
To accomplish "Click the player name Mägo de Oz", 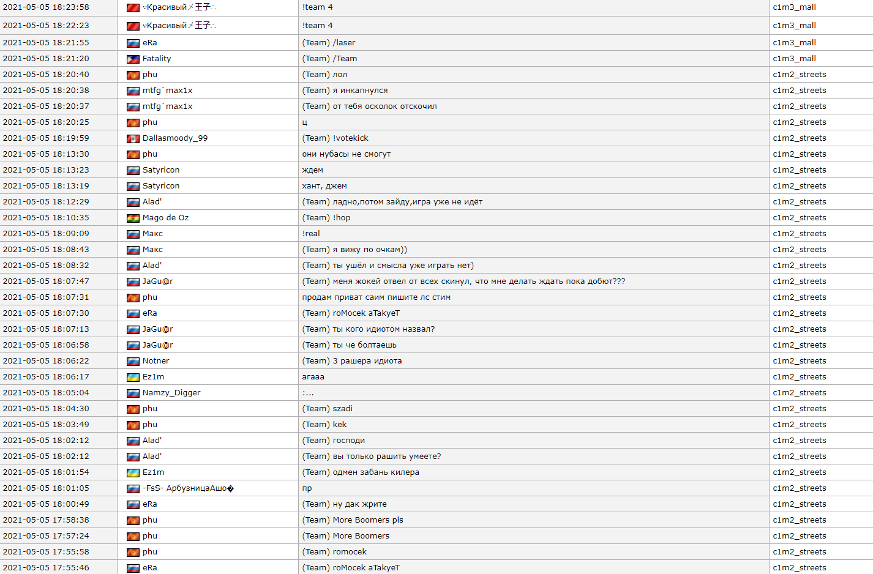I will 165,218.
